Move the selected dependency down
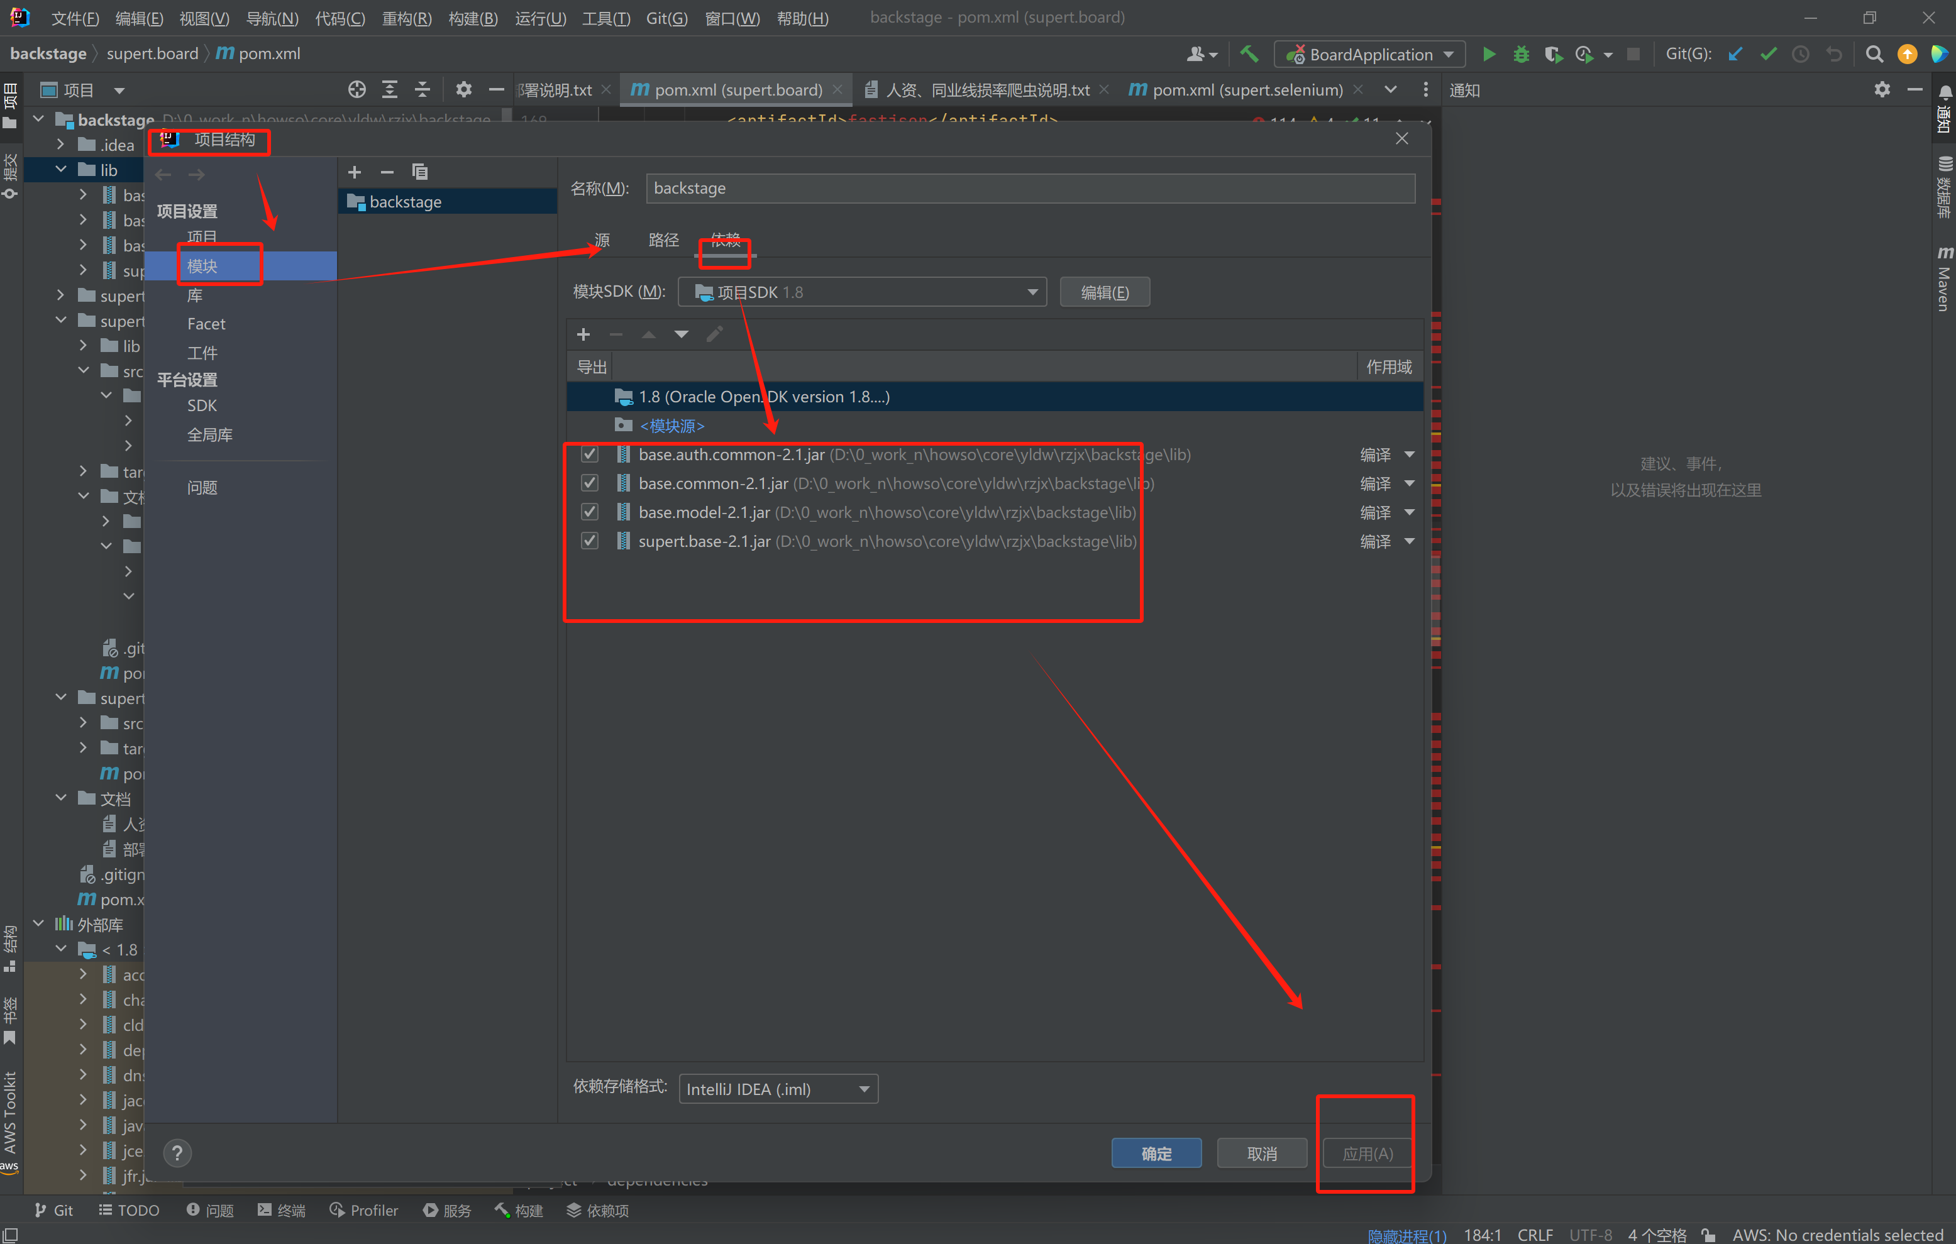 (682, 334)
